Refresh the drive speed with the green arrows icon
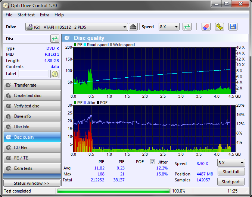The height and width of the screenshot is (197, 252). 187,27
